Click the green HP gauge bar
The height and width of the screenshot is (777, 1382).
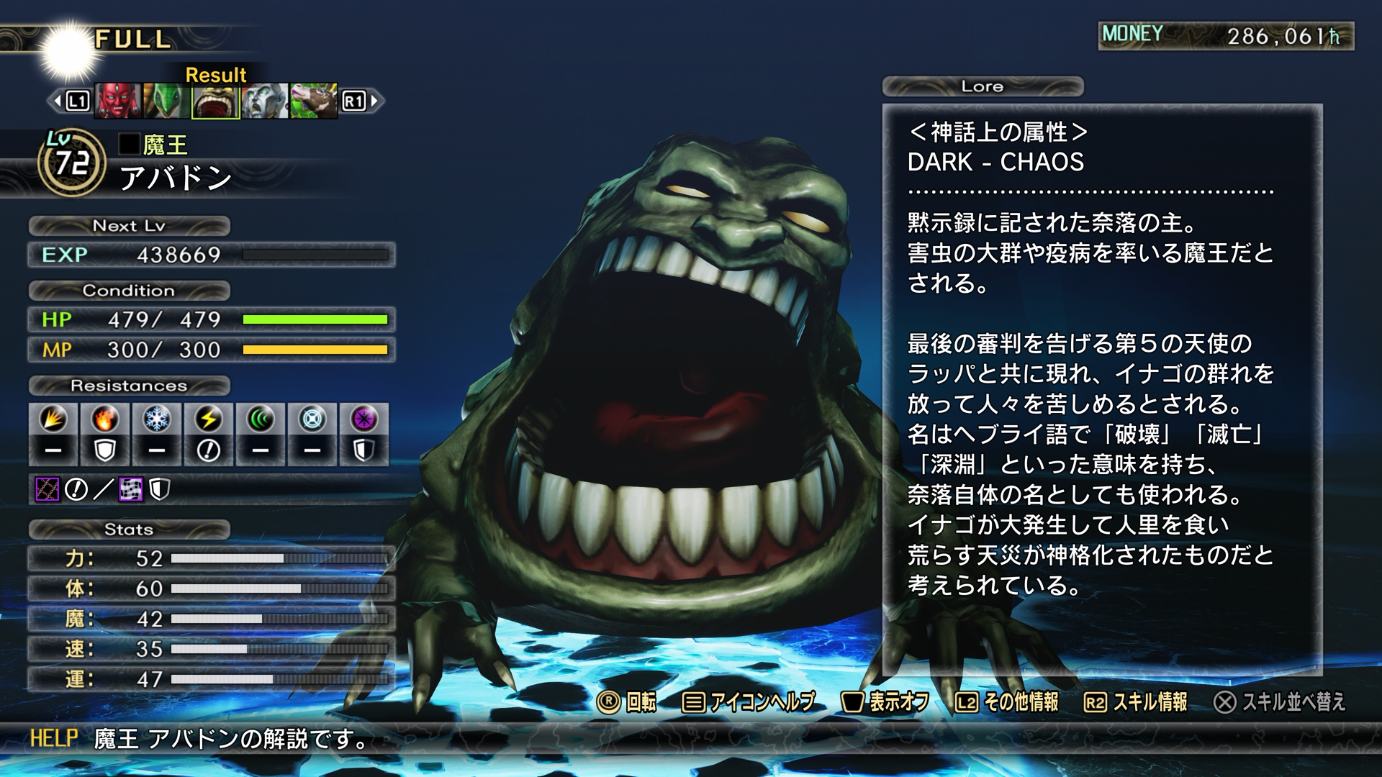pos(315,319)
